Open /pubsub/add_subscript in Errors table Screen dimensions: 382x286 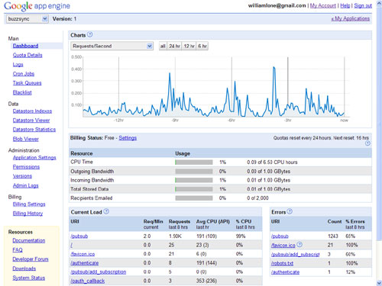(296, 254)
